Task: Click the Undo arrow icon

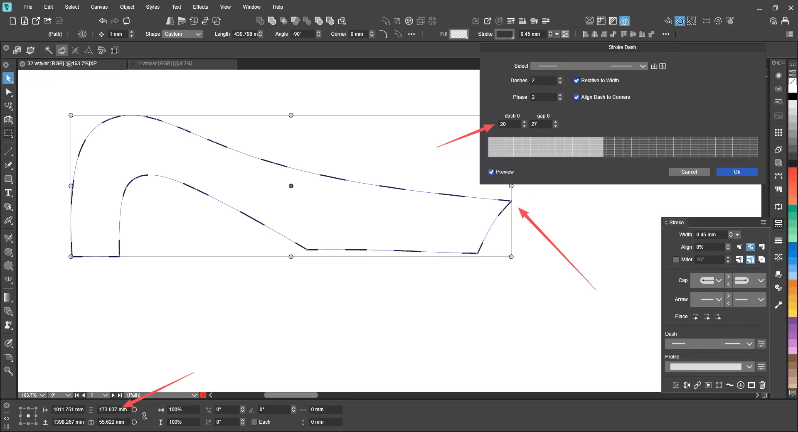Action: [x=103, y=21]
